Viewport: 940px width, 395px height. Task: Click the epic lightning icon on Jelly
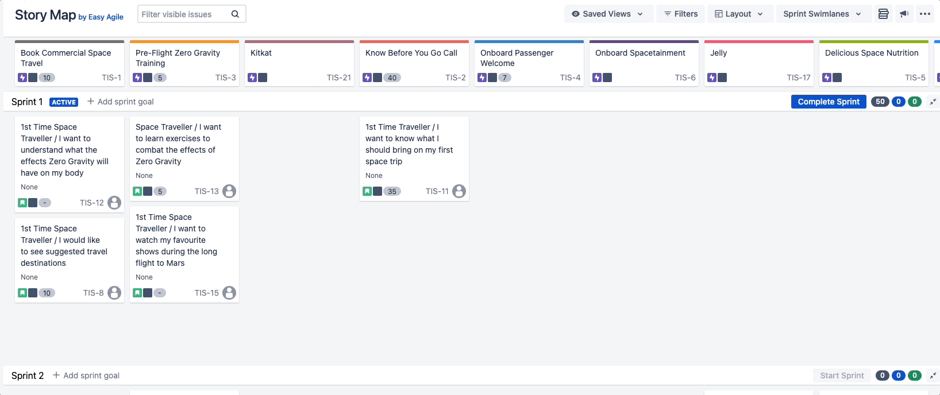click(712, 78)
